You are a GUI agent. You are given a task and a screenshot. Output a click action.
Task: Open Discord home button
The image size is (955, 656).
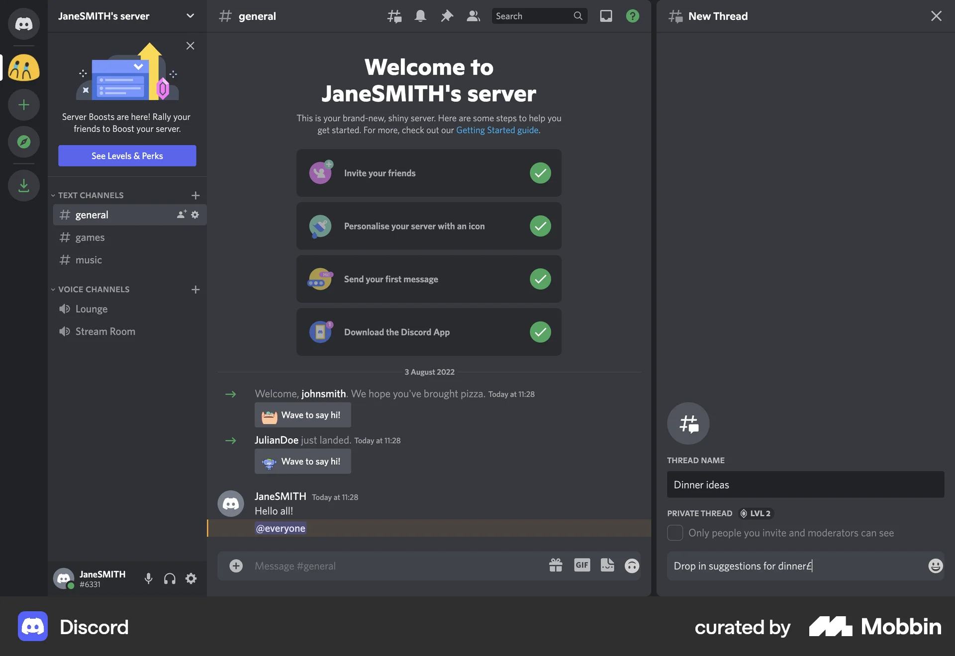[23, 23]
